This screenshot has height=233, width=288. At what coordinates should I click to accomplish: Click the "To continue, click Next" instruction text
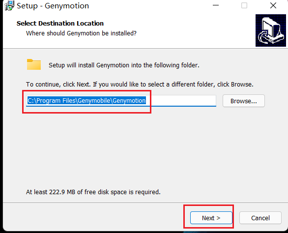coord(140,85)
